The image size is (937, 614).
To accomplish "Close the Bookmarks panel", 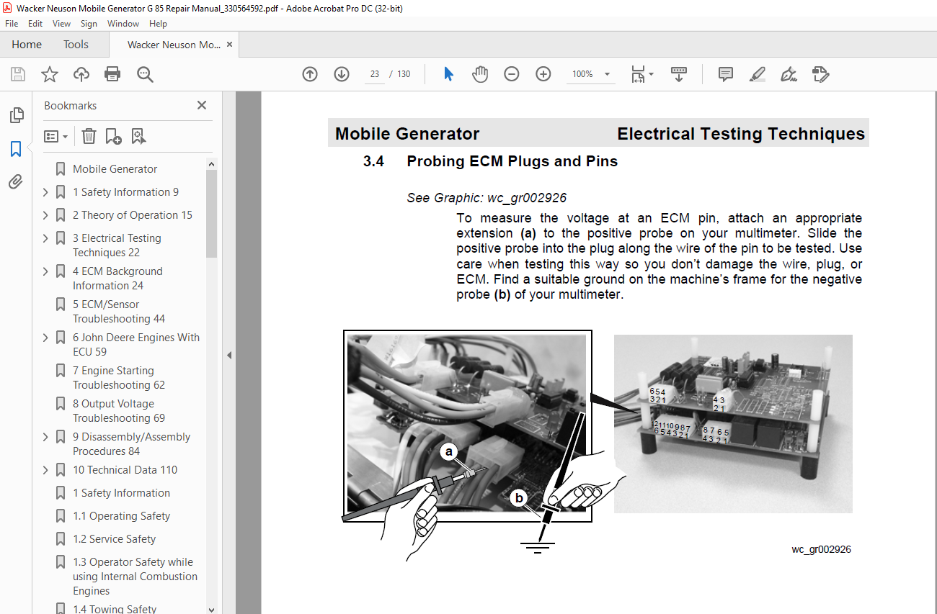I will point(202,105).
